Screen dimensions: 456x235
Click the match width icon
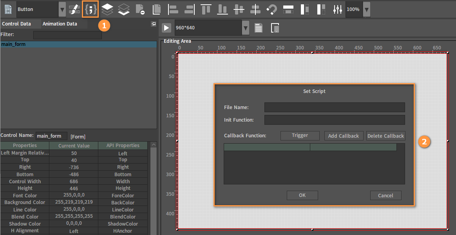click(288, 9)
